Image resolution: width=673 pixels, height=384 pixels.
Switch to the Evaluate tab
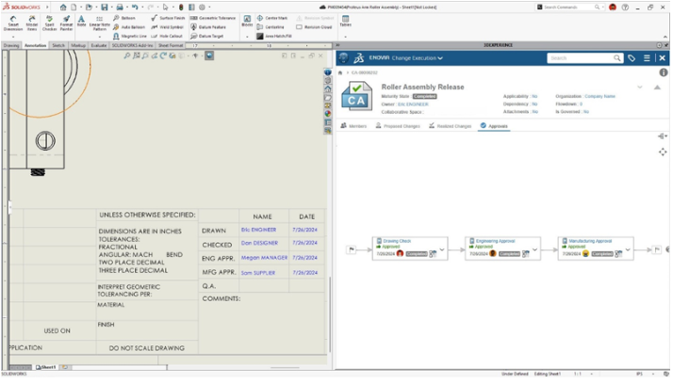click(x=99, y=45)
